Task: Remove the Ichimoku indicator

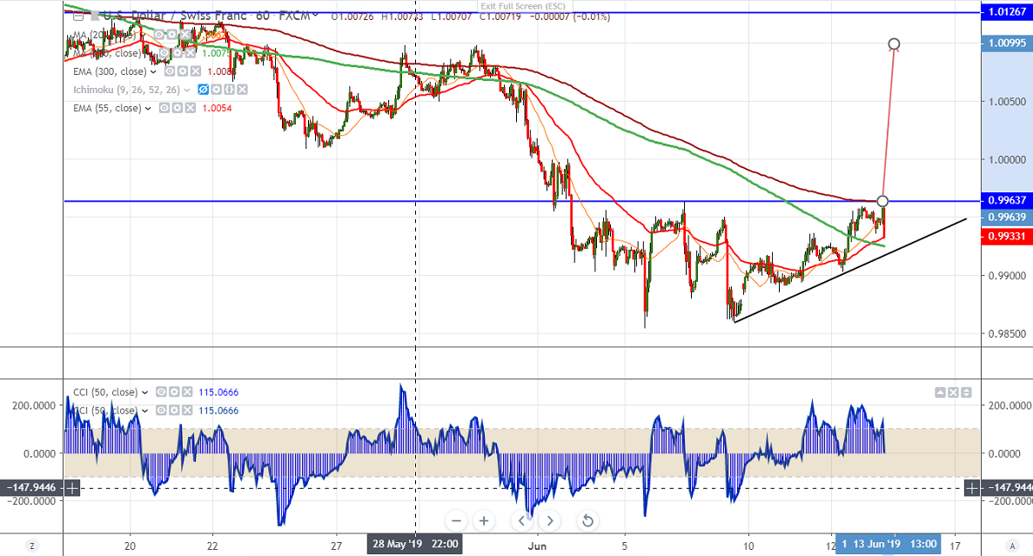Action: pyautogui.click(x=243, y=90)
